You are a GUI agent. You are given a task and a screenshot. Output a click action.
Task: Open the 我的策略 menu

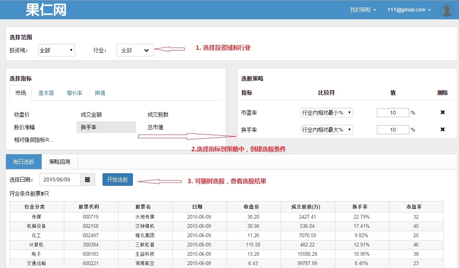[x=363, y=10]
